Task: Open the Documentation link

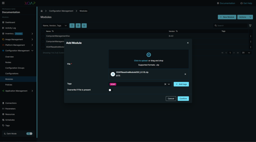Action: pos(226,3)
